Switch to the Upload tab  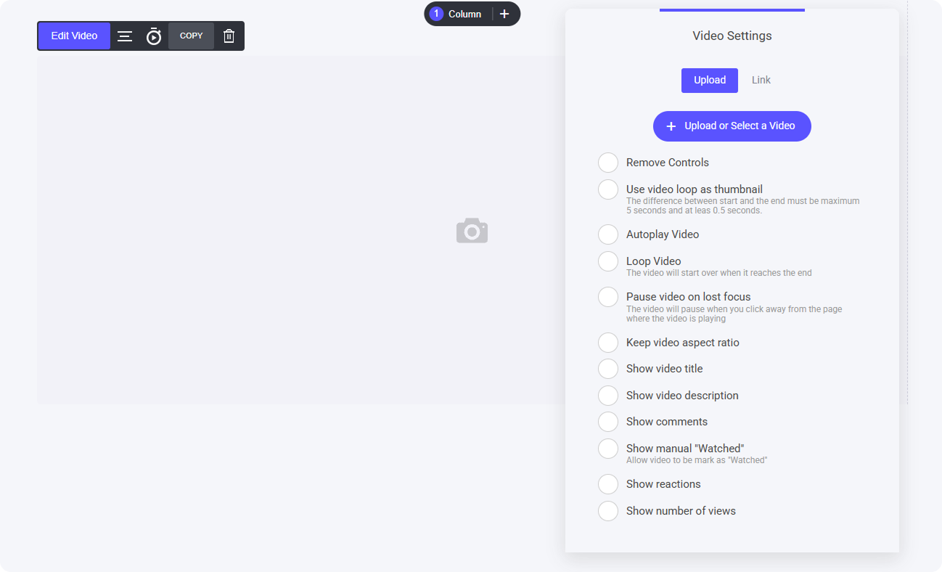(x=709, y=81)
